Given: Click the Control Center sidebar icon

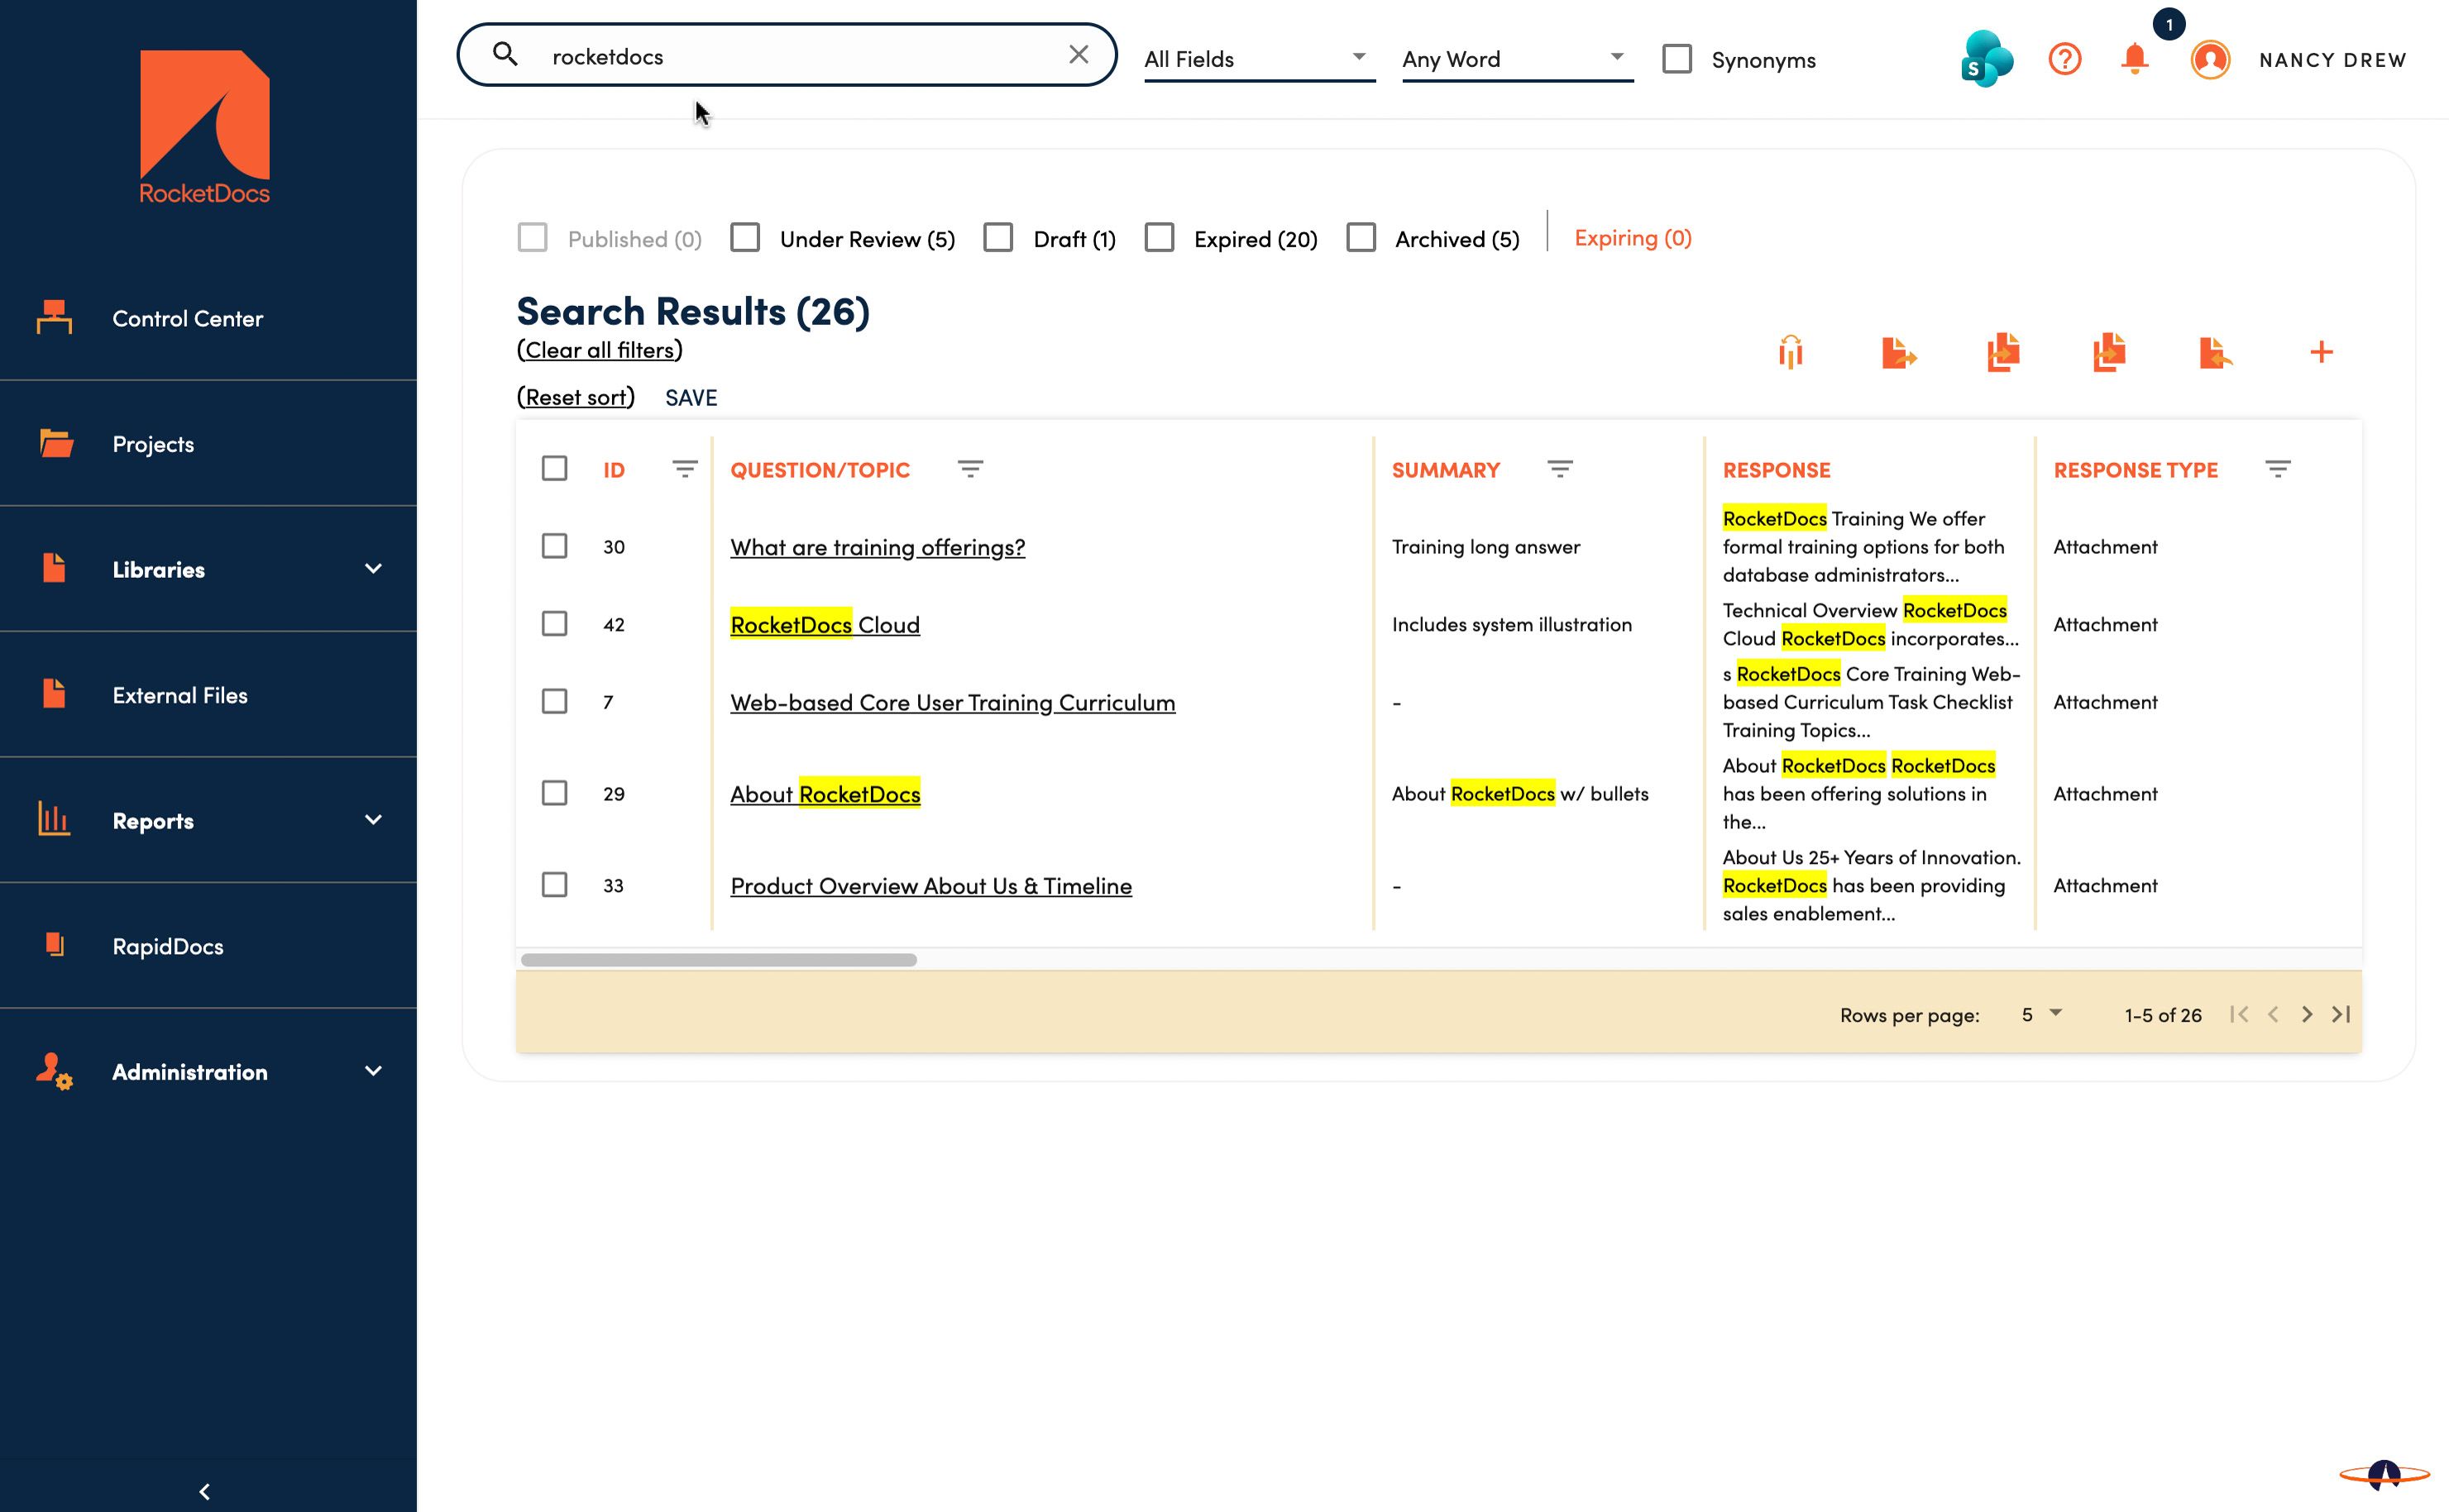Looking at the screenshot, I should (54, 317).
